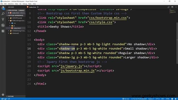Viewport: 178px width, 100px height.
Task: Click the feedback smiley in status bar
Action: tap(172, 99)
